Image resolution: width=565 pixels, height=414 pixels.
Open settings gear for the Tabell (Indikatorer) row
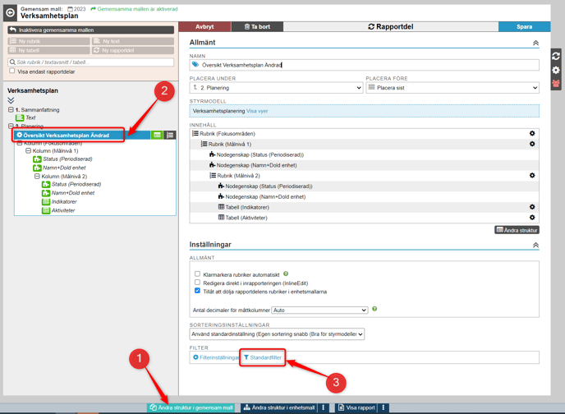532,207
